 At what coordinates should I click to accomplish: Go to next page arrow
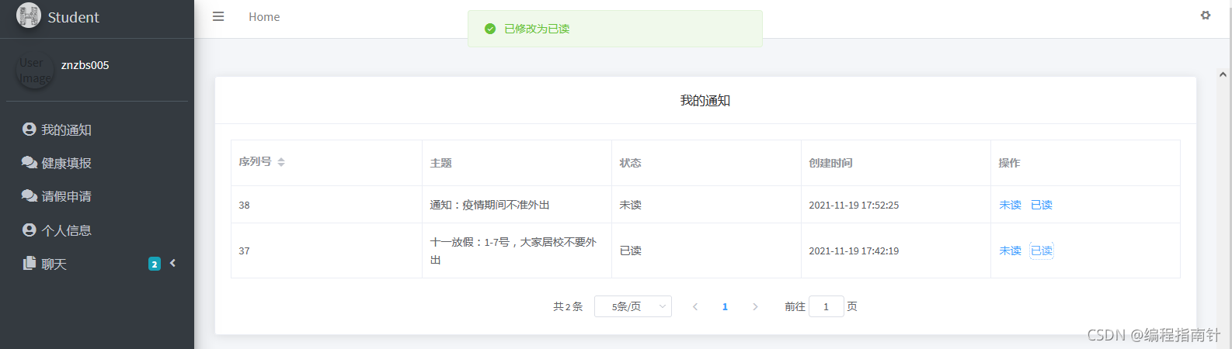pos(755,306)
